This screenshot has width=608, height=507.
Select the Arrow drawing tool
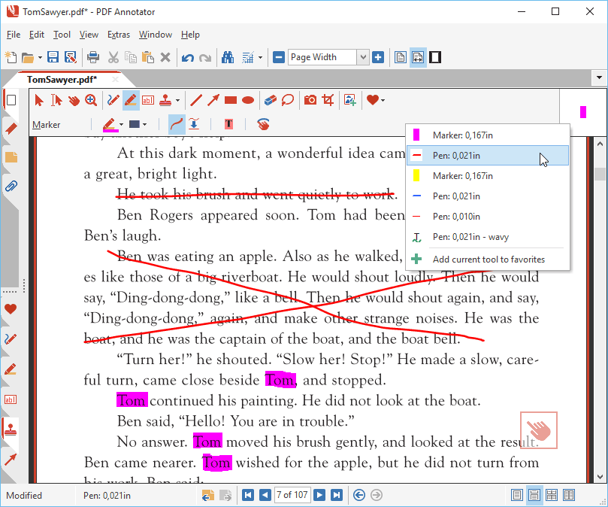click(x=213, y=101)
